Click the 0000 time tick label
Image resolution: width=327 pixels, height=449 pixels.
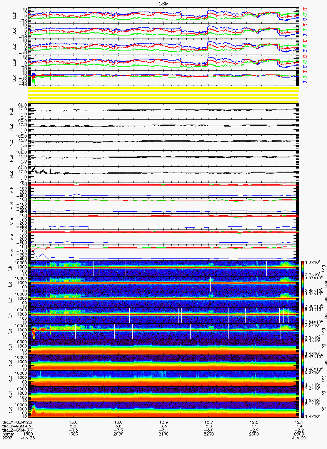pyautogui.click(x=299, y=434)
